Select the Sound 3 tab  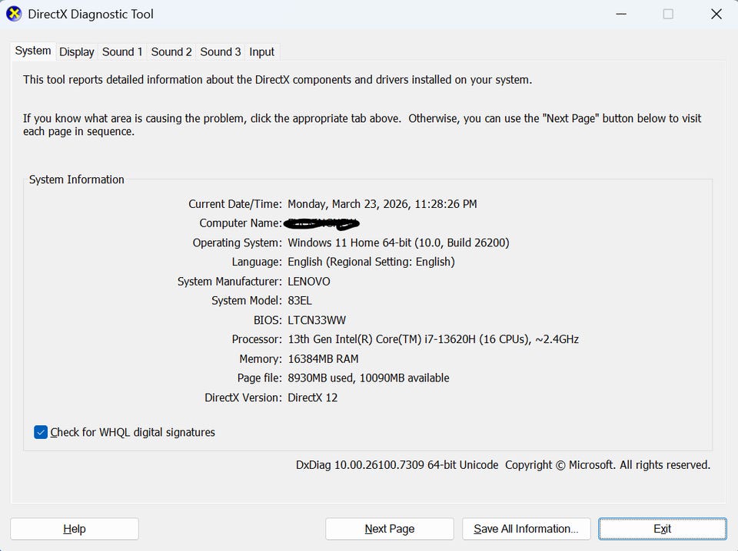[x=221, y=51]
